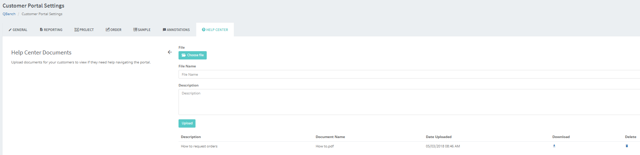Click the How to.pdf document name
The image size is (640, 155).
coord(325,146)
